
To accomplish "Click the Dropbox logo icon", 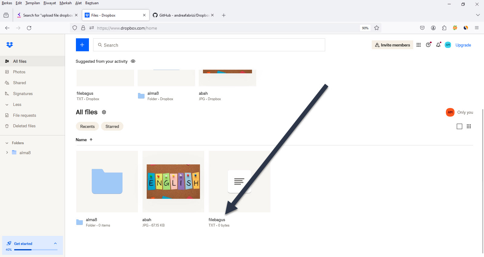I will click(10, 45).
